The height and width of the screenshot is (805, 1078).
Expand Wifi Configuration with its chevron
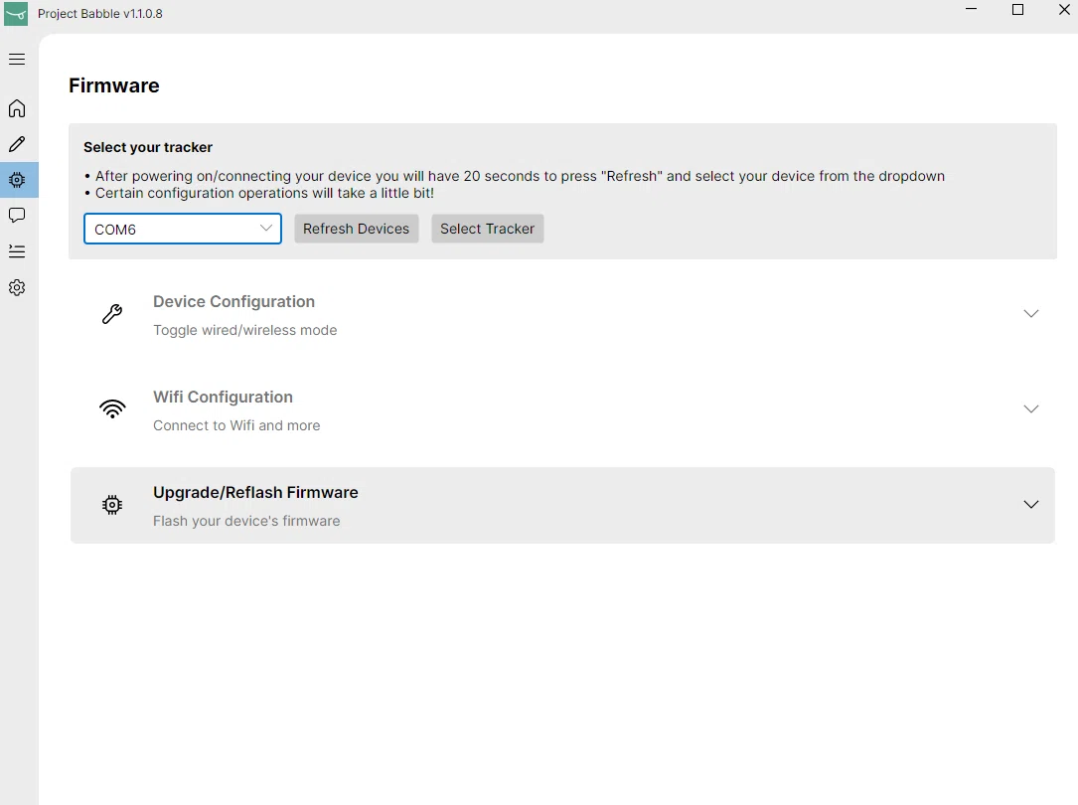point(1030,409)
